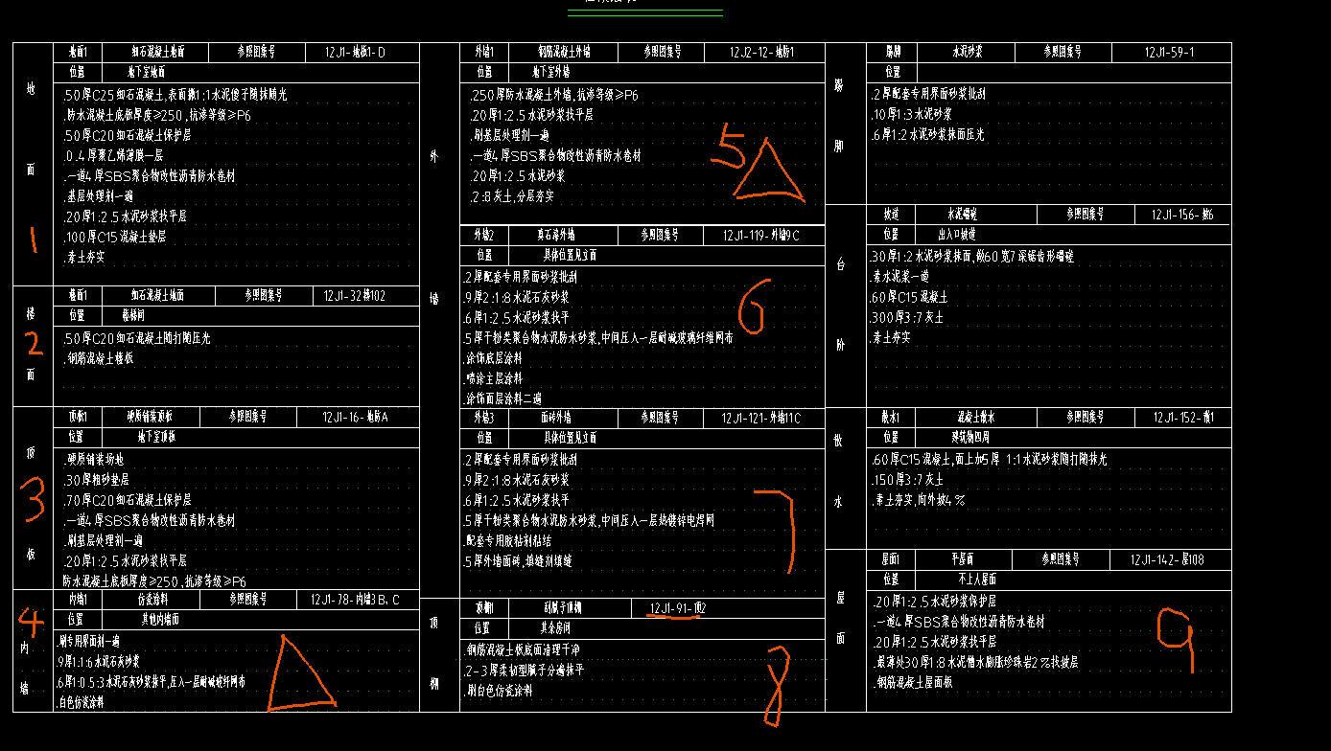Image resolution: width=1331 pixels, height=751 pixels.
Task: Click the line starting "50厚C25细石混凝土"
Action: (x=175, y=95)
